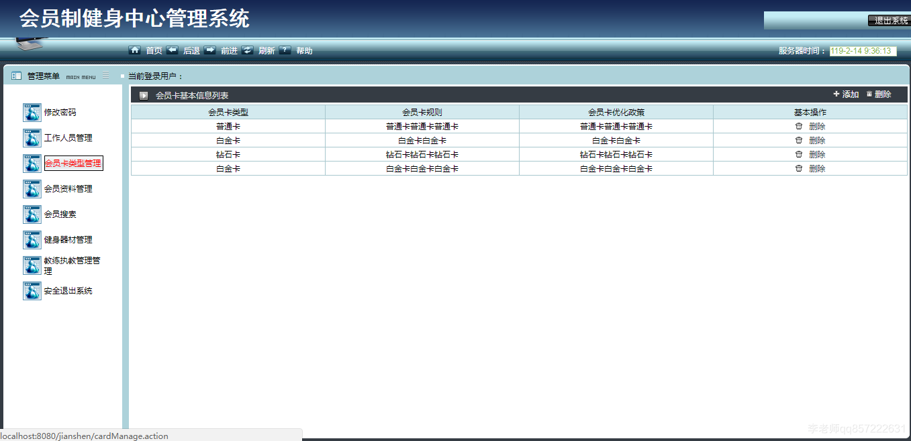
Task: Open 工作人员管理 in the sidebar
Action: [70, 138]
